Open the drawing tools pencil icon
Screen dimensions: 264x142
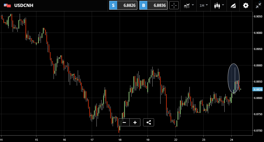233,6
